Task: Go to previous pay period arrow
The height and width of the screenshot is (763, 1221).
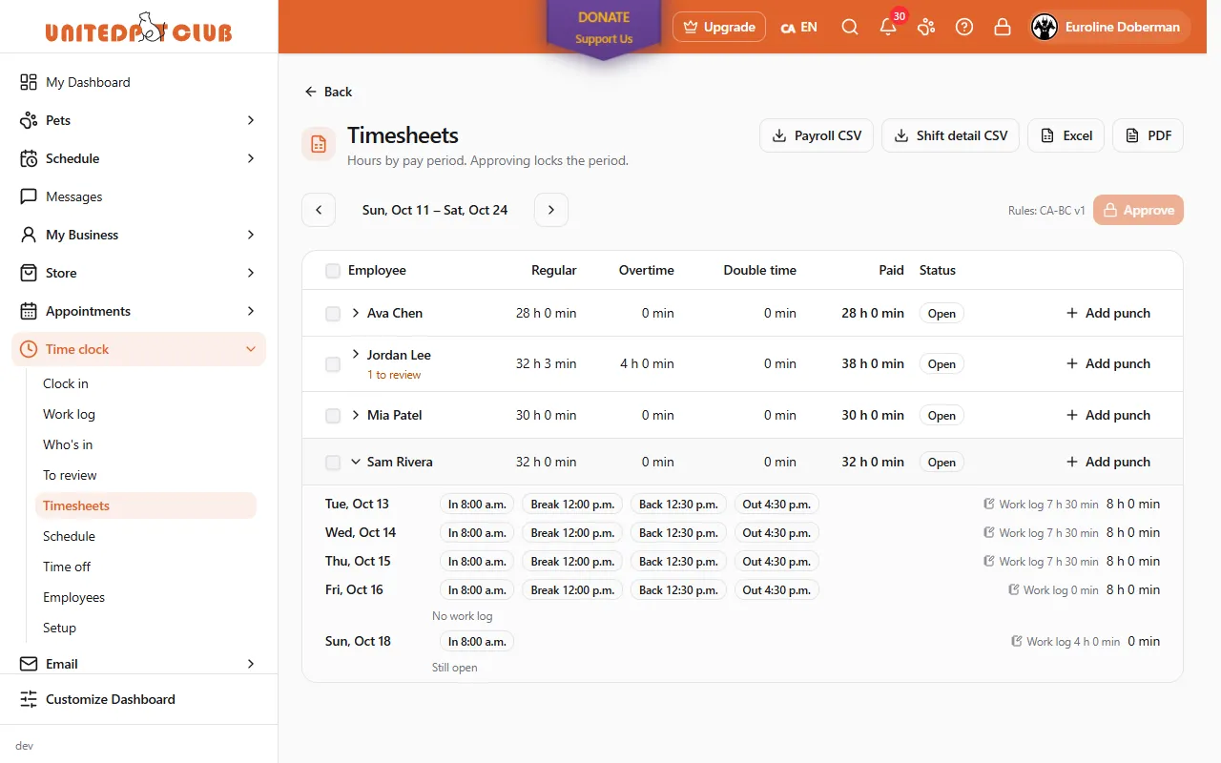Action: 319,210
